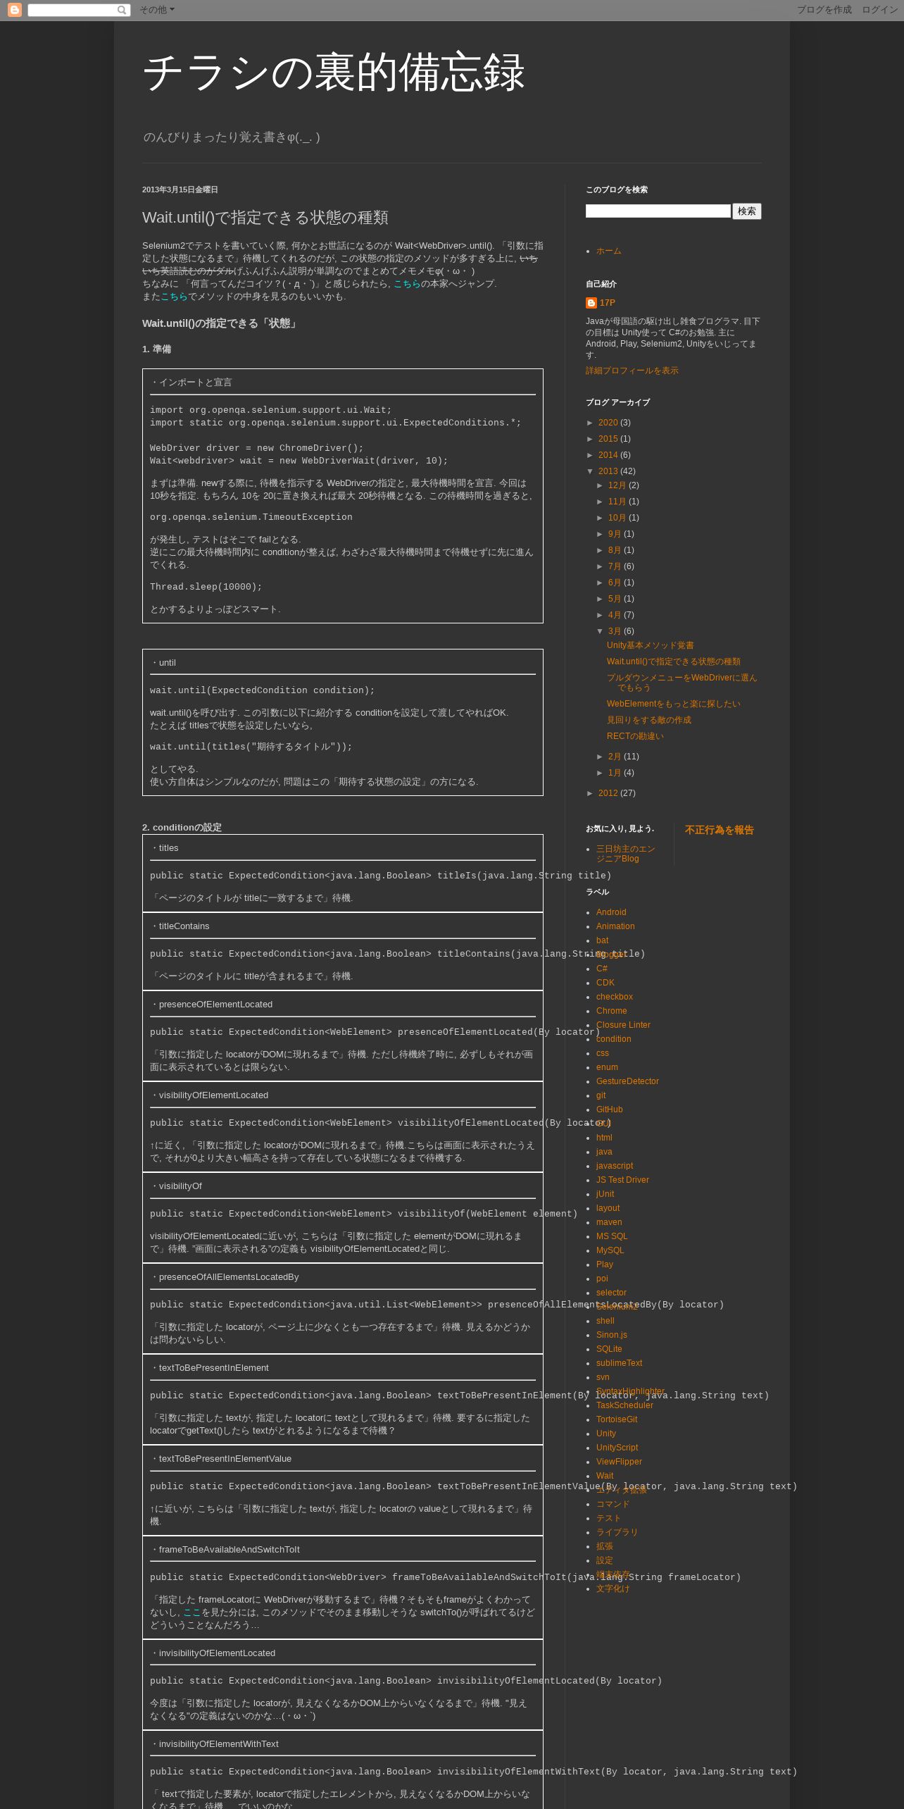Open the MySQL label
This screenshot has width=904, height=1809.
click(610, 1250)
